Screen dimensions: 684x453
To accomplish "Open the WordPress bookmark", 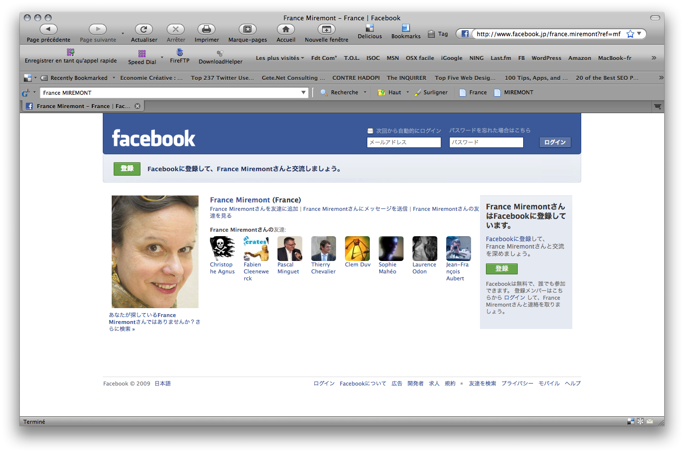I will (x=547, y=58).
